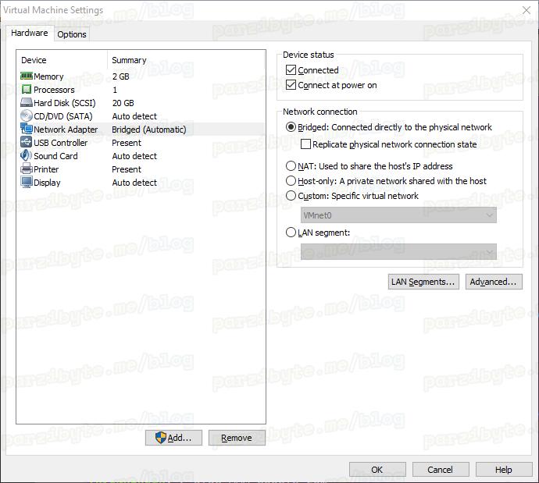This screenshot has width=539, height=483.
Task: Open the Hardware tab
Action: click(x=30, y=34)
